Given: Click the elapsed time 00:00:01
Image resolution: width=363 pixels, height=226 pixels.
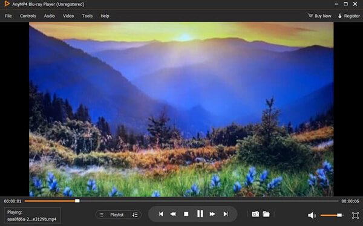Looking at the screenshot, I should [13, 201].
